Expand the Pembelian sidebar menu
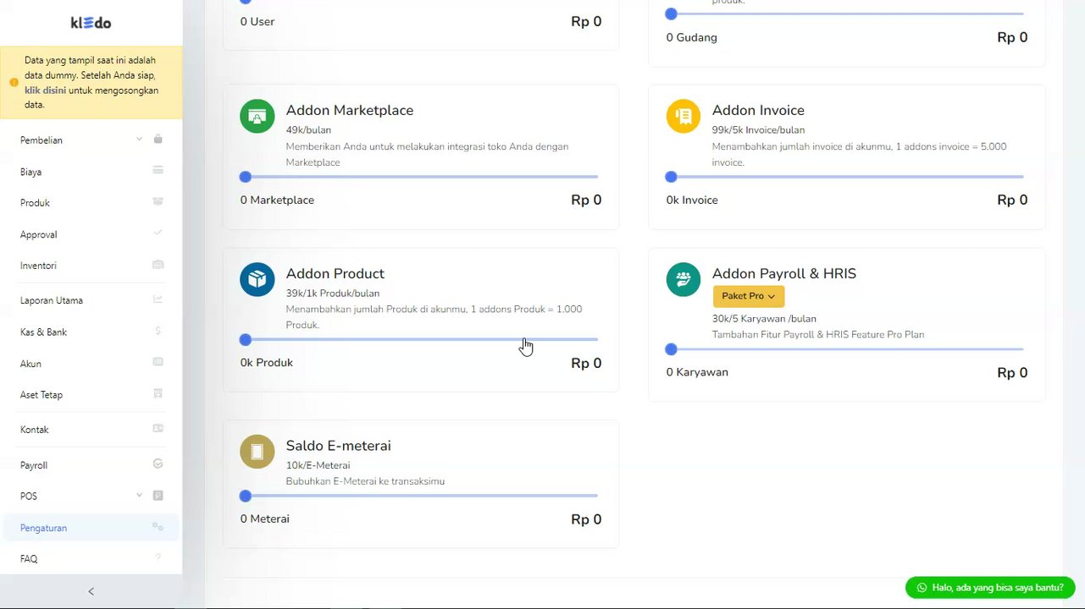Image resolution: width=1085 pixels, height=609 pixels. pos(139,140)
